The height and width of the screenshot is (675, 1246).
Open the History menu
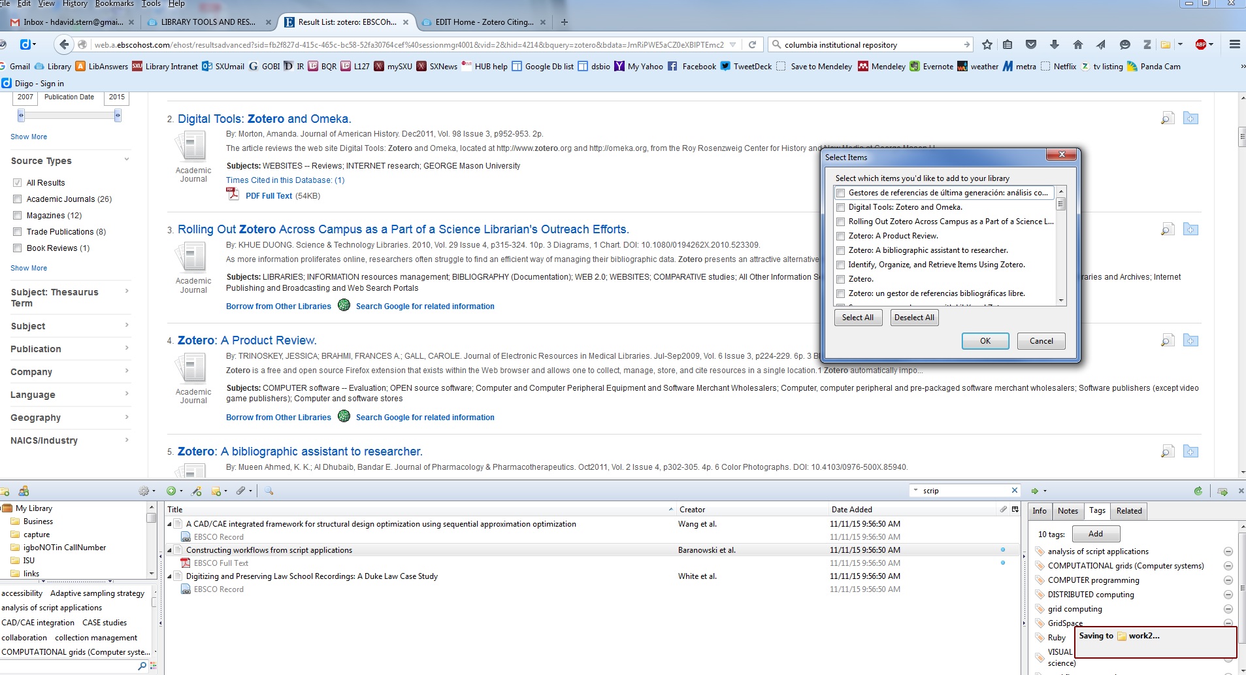click(74, 3)
